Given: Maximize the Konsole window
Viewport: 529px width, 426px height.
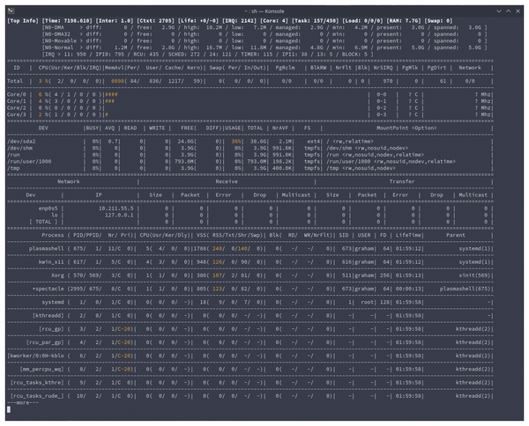Looking at the screenshot, I should pos(508,11).
